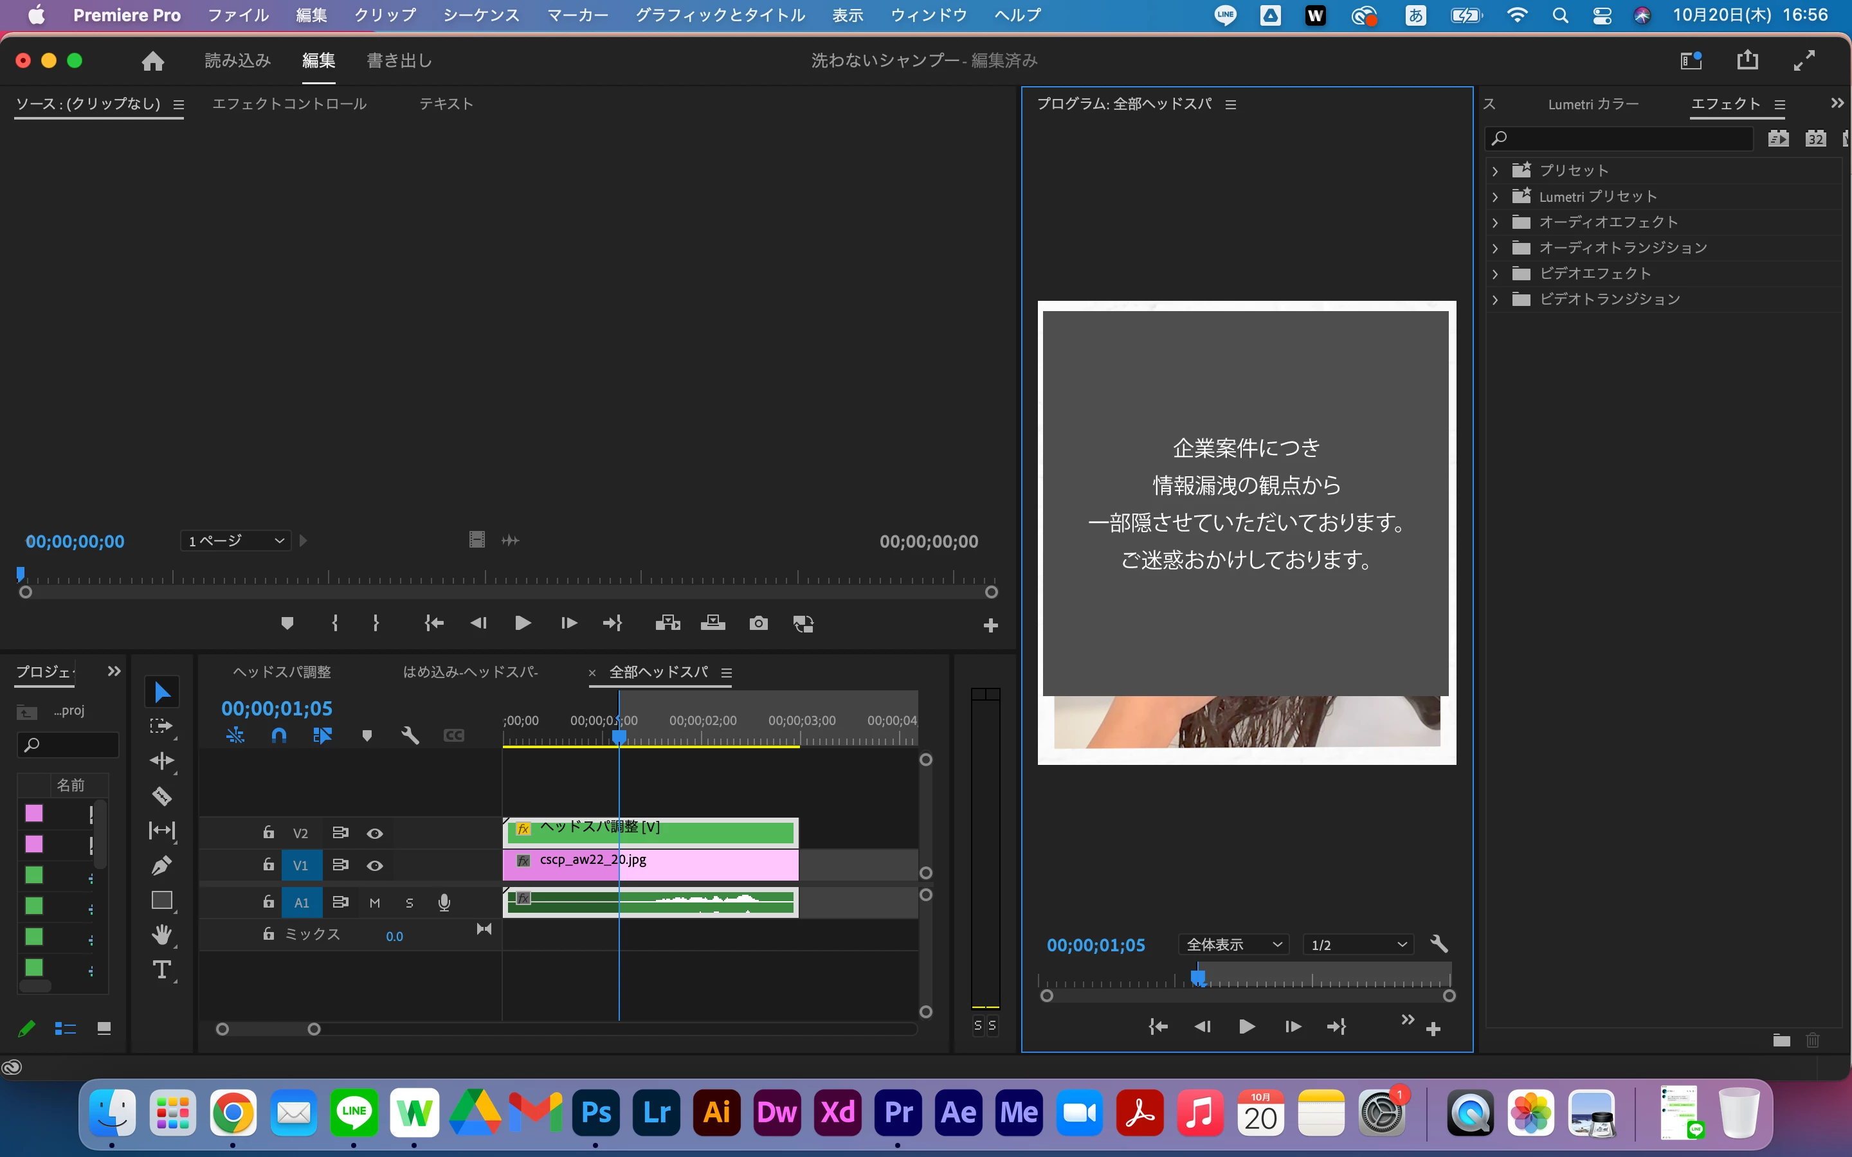1852x1157 pixels.
Task: Open the 1/2 playback resolution dropdown
Action: click(1358, 944)
